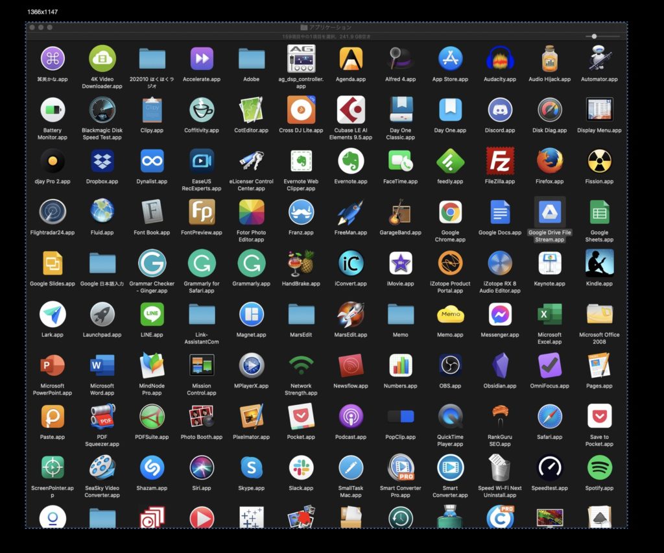Select the Accelerate.app icon
Viewport: 664px width, 553px height.
(x=202, y=58)
